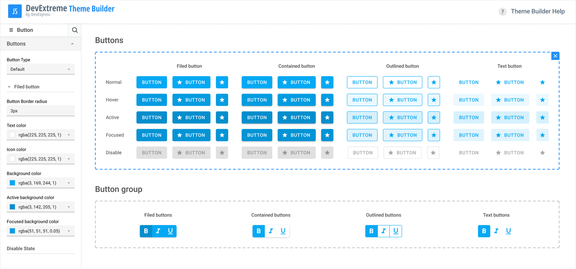Click the Icon color white swatch
Viewport: 576px width, 269px height.
coord(13,159)
